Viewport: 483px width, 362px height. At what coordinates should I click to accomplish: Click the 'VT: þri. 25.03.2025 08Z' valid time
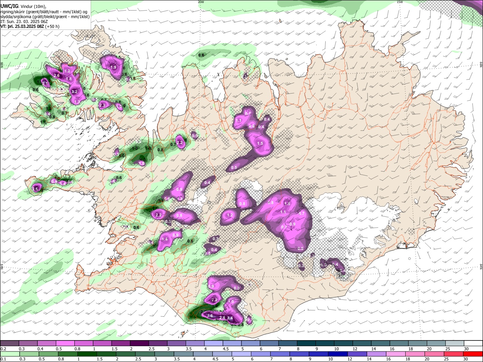coord(22,26)
